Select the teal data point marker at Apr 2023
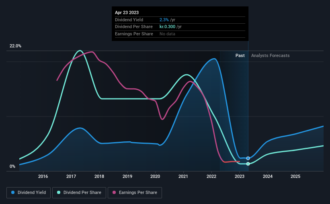 pos(248,163)
